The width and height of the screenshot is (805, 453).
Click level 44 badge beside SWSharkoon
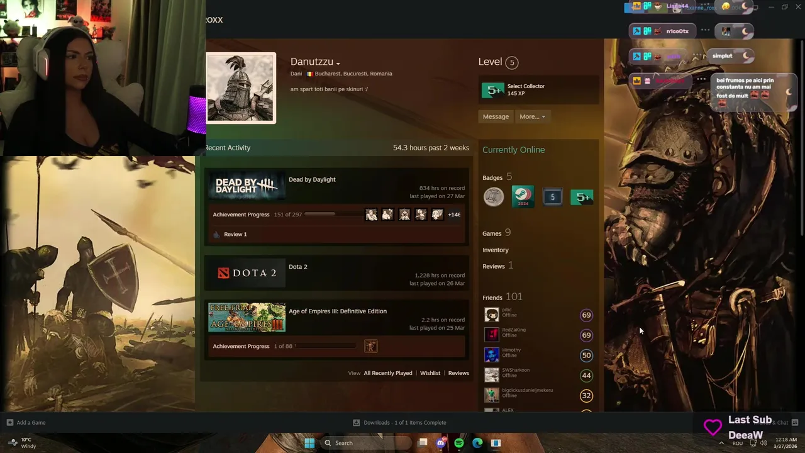pos(586,376)
